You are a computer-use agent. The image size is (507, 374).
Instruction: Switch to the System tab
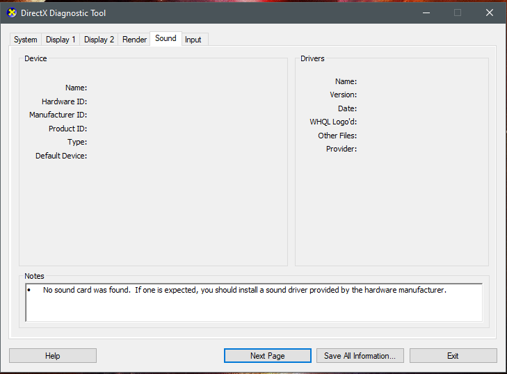[25, 40]
